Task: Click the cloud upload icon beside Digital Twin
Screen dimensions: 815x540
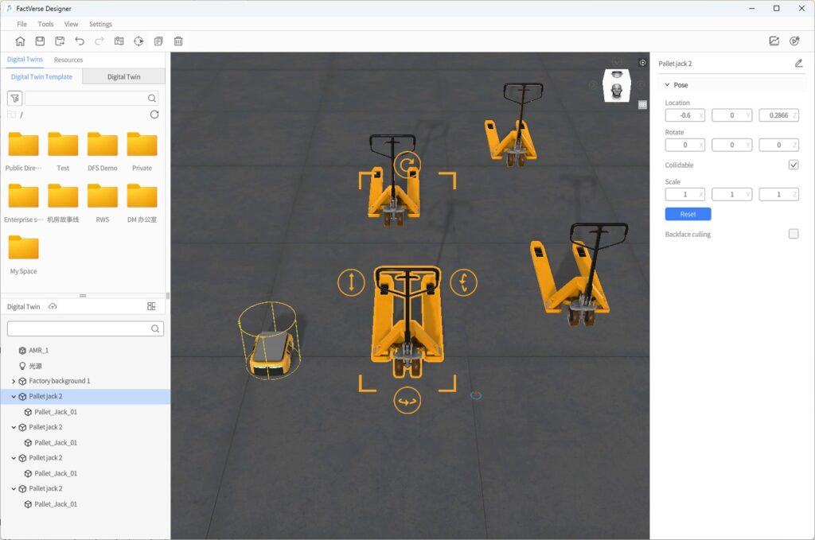Action: 53,307
